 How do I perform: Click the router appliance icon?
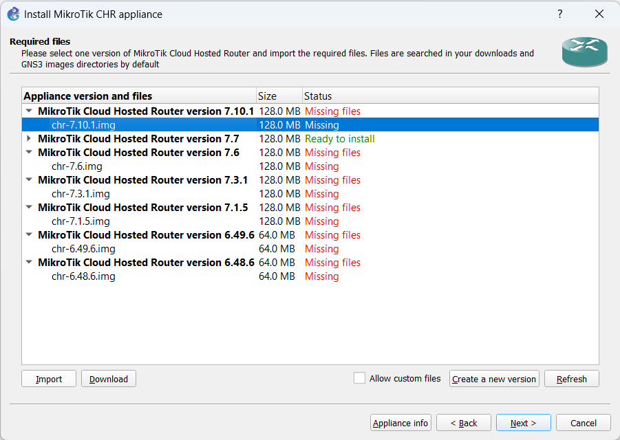[x=584, y=52]
